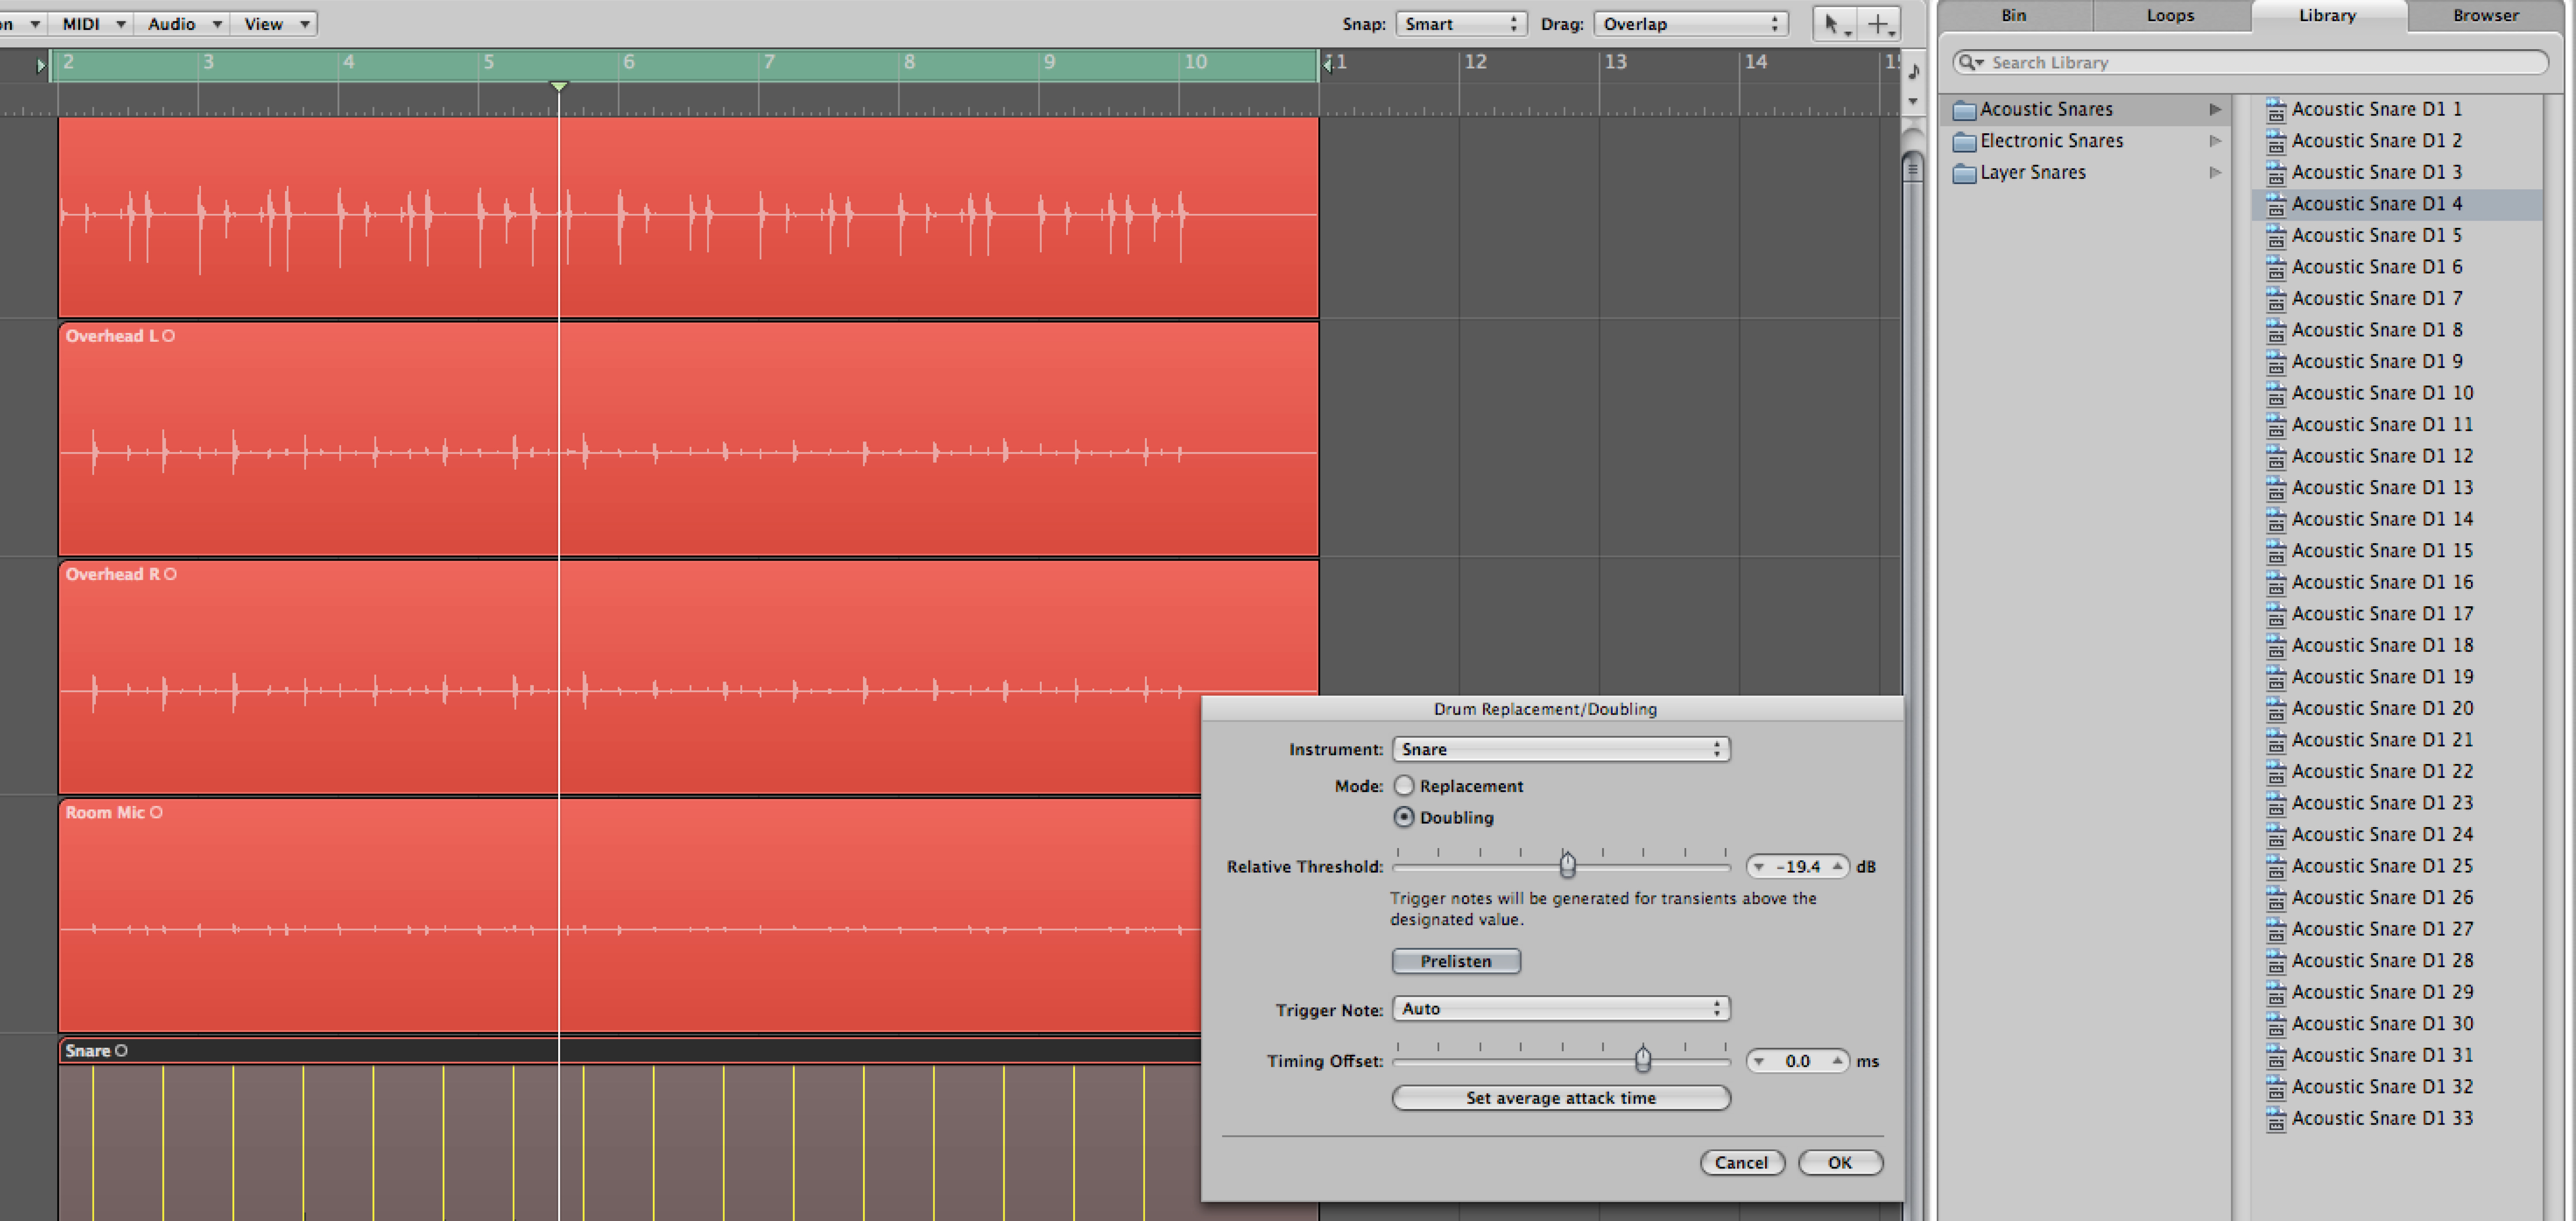This screenshot has width=2576, height=1221.
Task: Open the Audio menu
Action: point(183,24)
